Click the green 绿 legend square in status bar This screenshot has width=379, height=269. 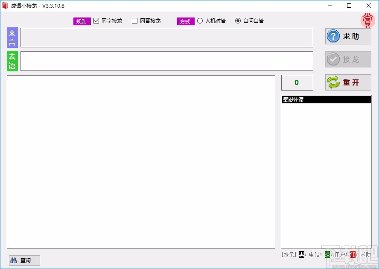(327, 254)
